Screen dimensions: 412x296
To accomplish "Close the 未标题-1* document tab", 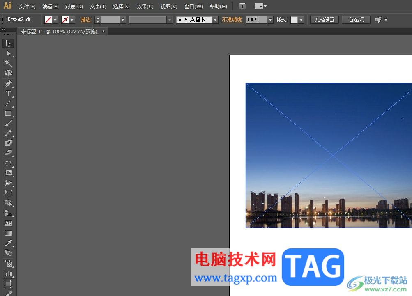I will click(x=104, y=31).
